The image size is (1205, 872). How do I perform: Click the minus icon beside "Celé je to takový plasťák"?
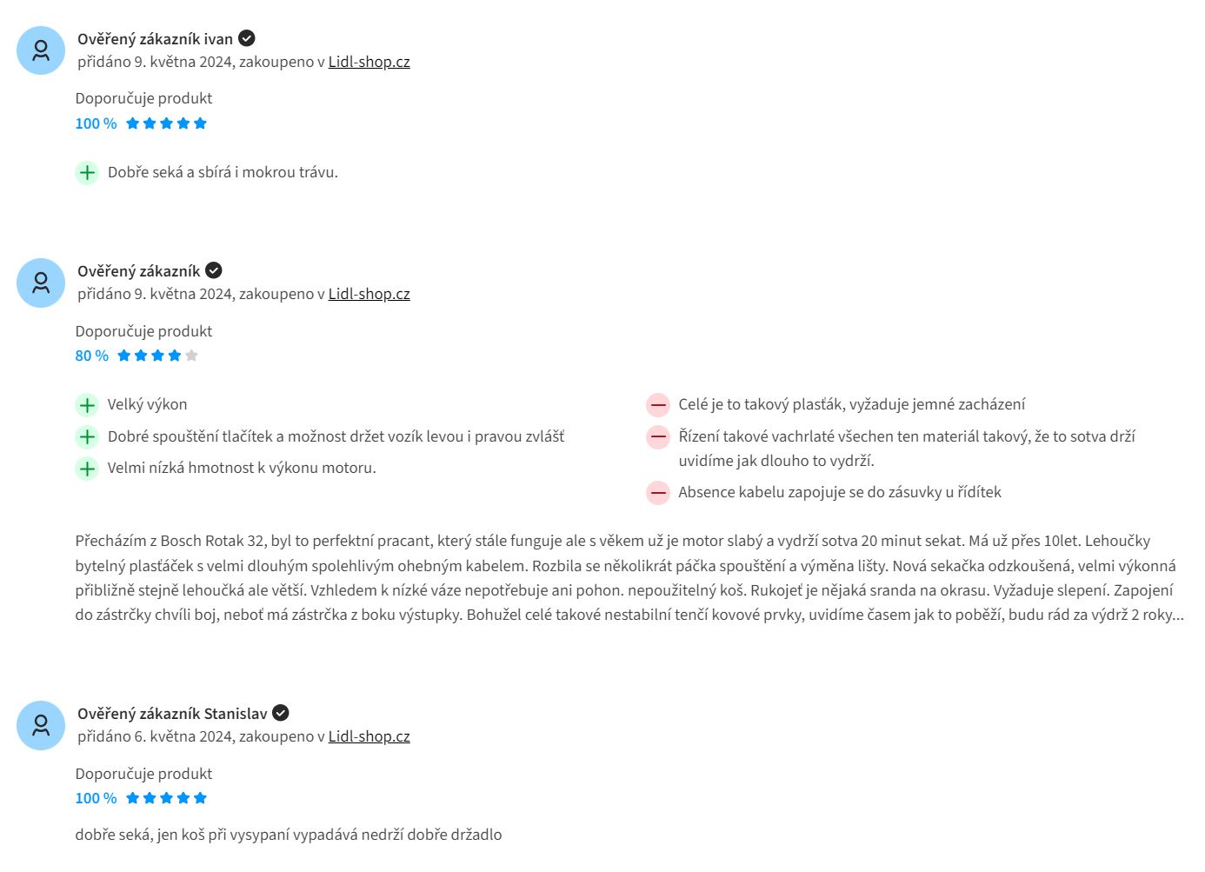pyautogui.click(x=658, y=404)
